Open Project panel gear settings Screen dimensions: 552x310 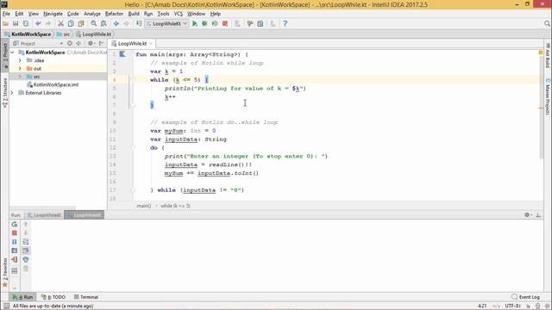(91, 43)
